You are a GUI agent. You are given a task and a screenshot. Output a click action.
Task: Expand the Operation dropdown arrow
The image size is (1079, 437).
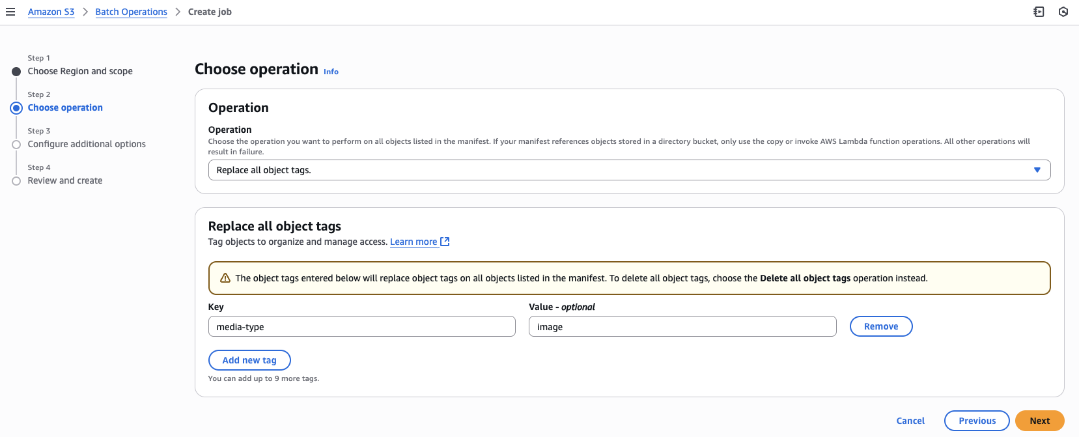(1037, 170)
